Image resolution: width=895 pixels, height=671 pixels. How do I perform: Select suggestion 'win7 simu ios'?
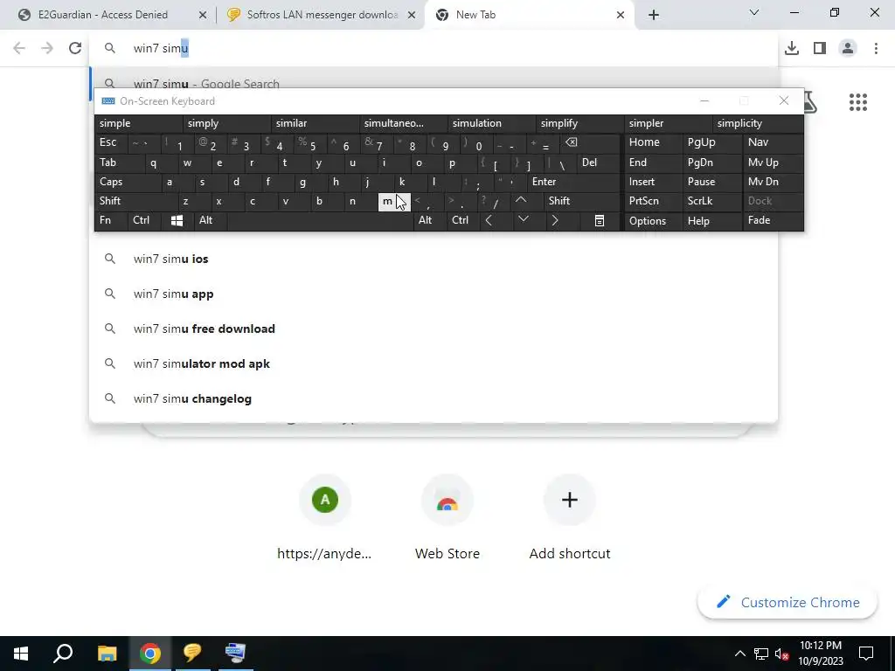click(x=434, y=259)
